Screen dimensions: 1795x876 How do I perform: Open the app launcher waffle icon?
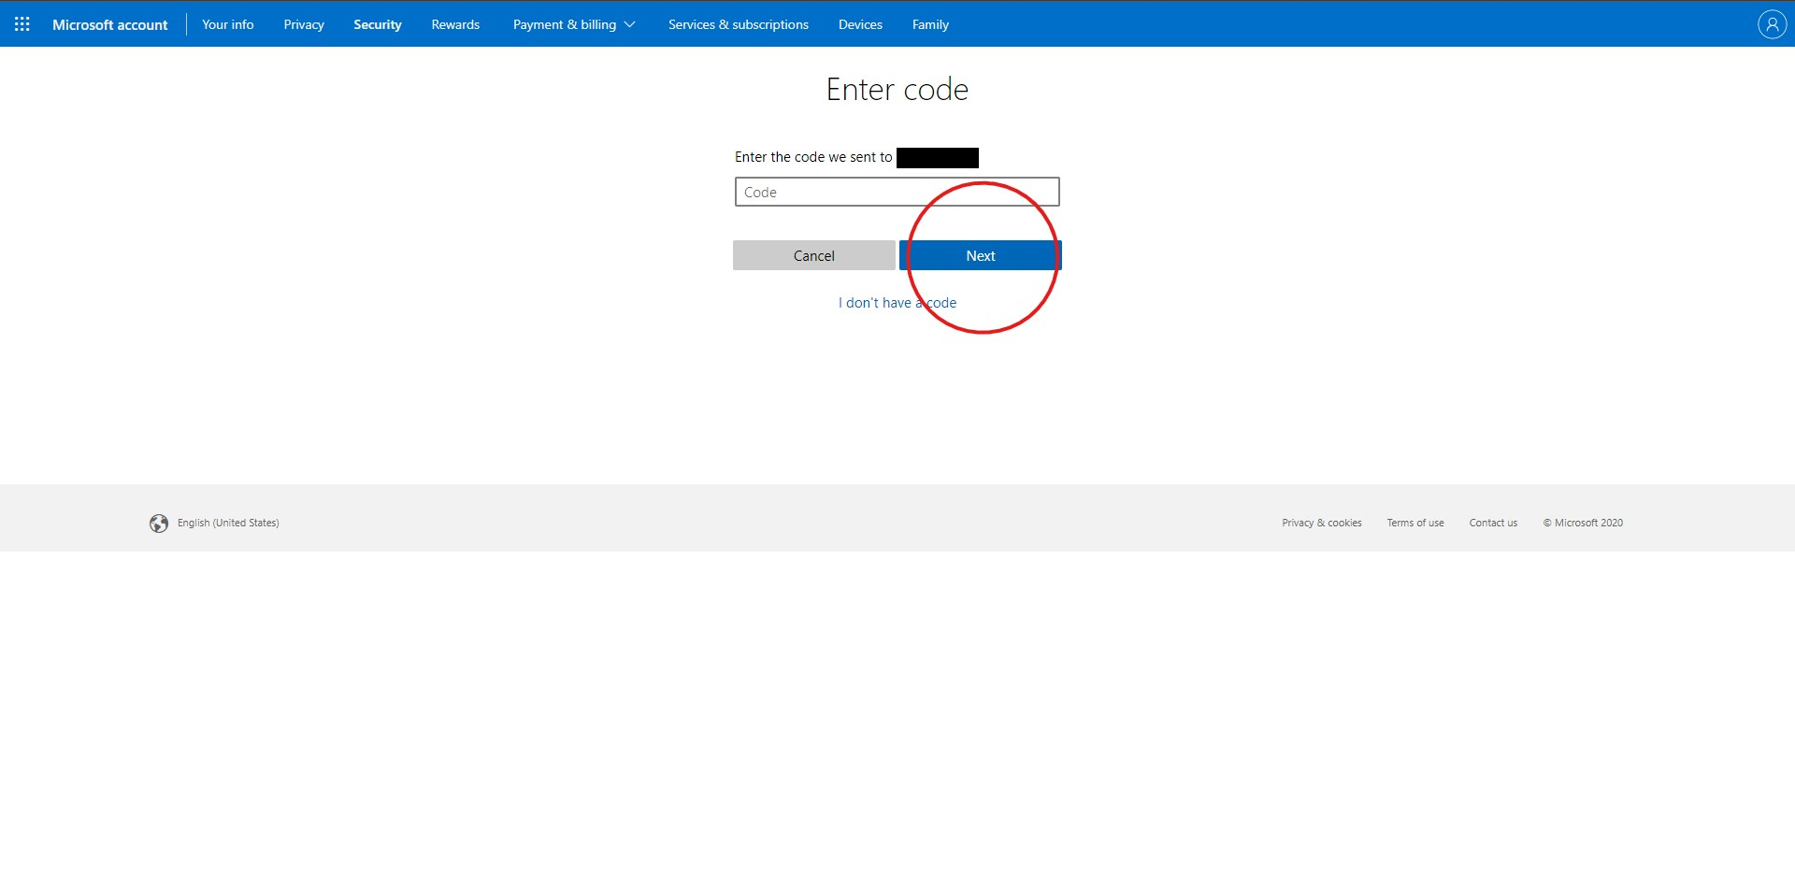pos(22,24)
